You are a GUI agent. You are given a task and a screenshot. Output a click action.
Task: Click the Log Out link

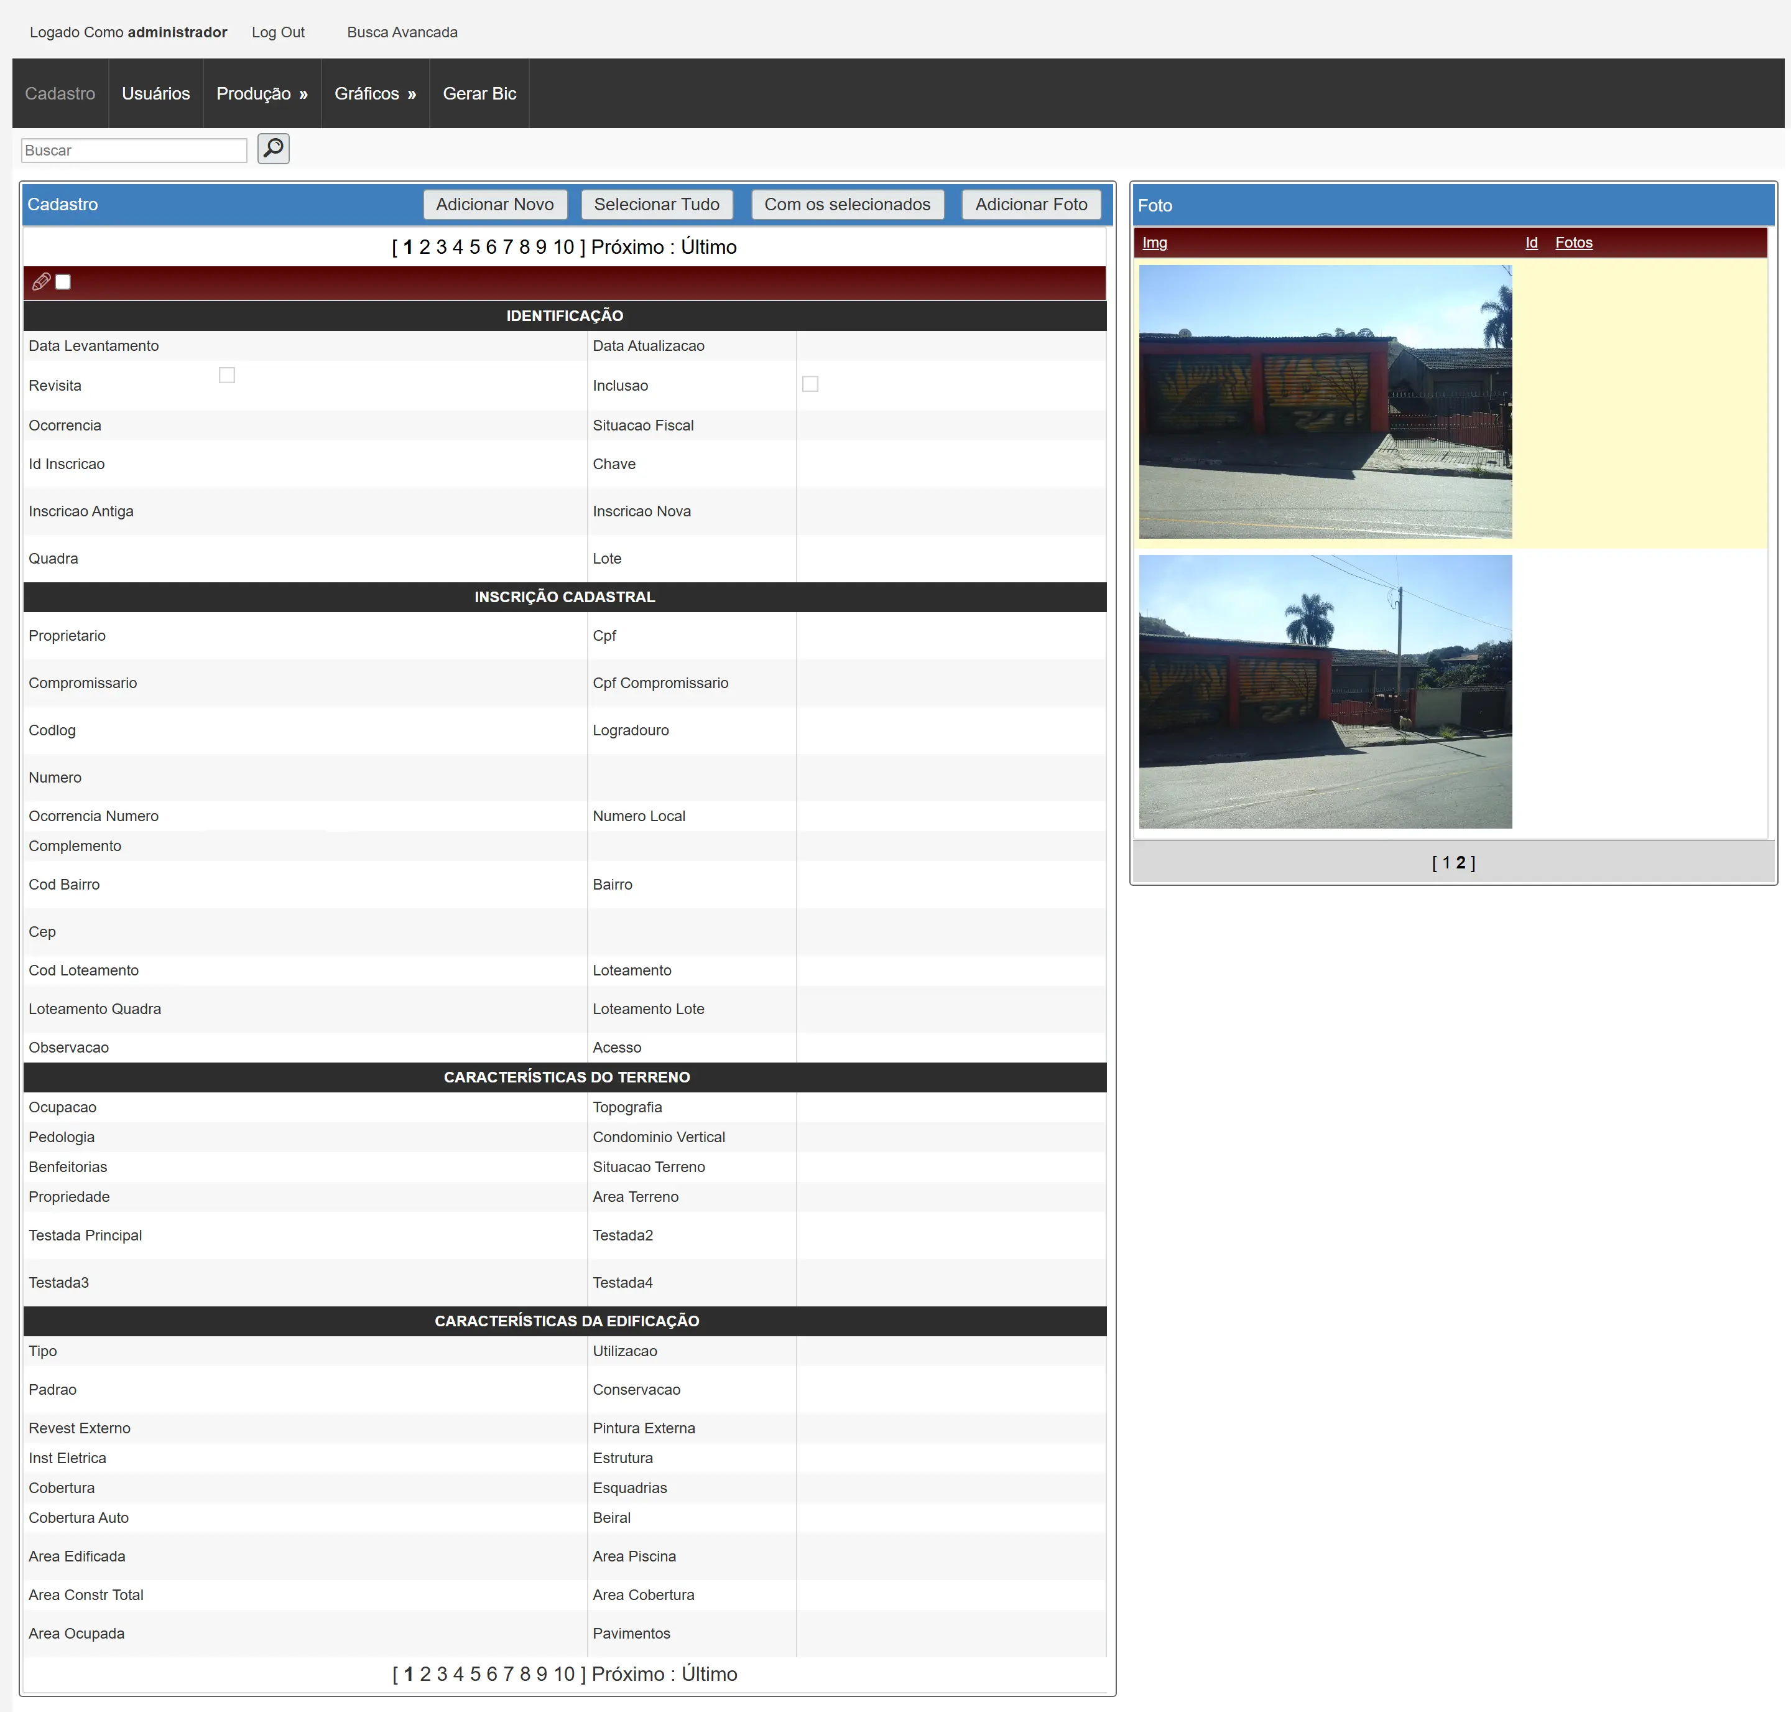(277, 32)
